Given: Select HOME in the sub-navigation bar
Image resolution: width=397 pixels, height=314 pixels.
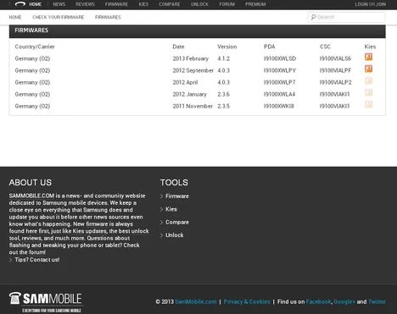Looking at the screenshot, I should (x=15, y=17).
